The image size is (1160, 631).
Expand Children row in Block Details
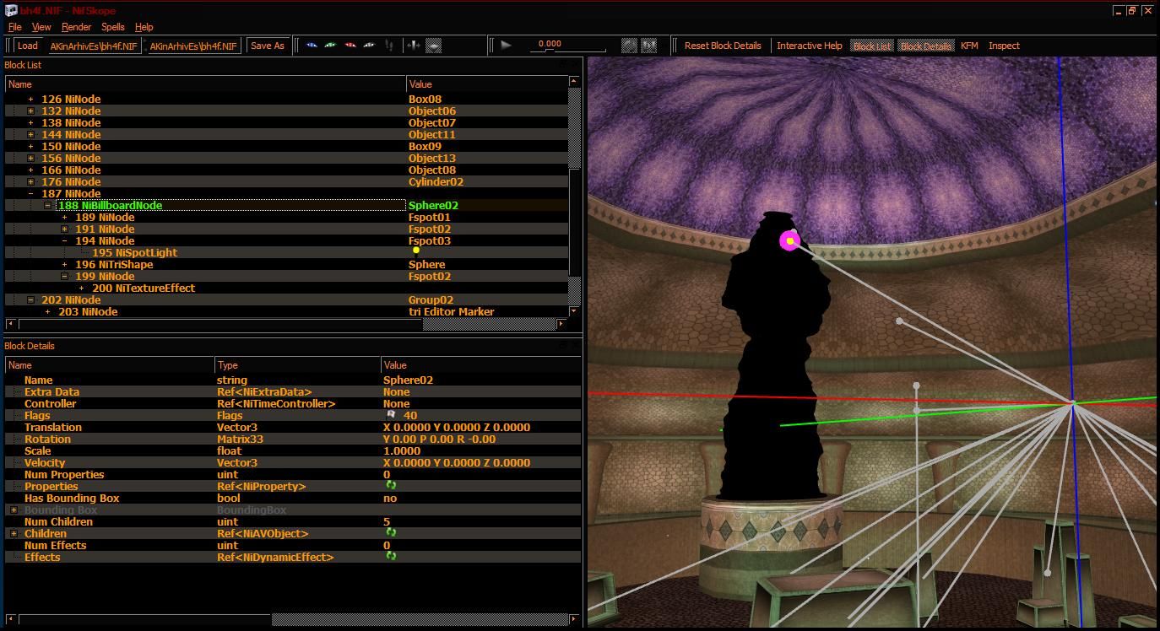point(14,533)
